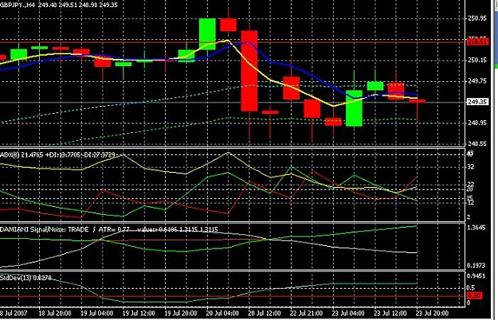Click the 23 Jul 12:00 time label
The width and height of the screenshot is (498, 320).
[x=390, y=314]
